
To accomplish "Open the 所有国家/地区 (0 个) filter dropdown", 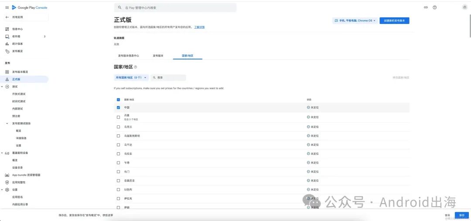I will [x=131, y=77].
